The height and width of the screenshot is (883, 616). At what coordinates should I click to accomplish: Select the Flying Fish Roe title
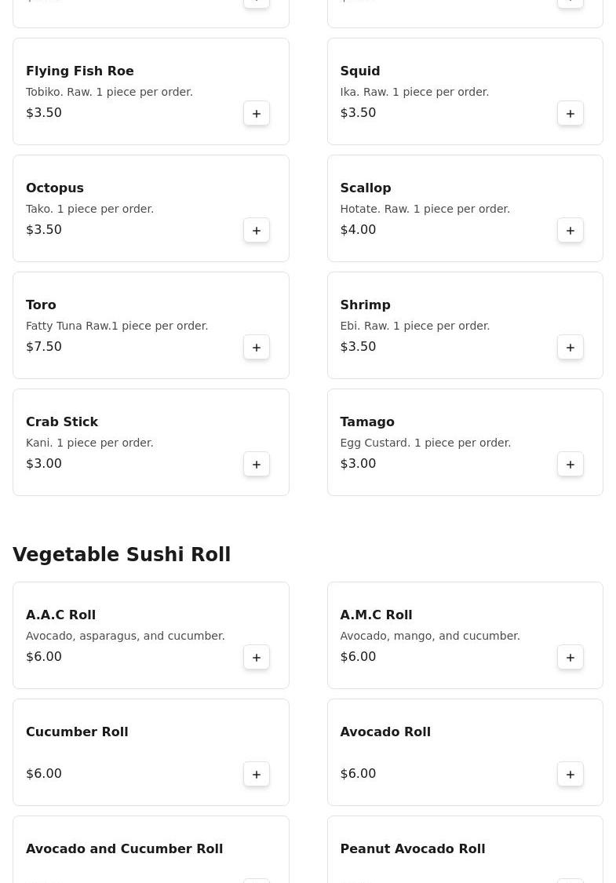pyautogui.click(x=80, y=71)
